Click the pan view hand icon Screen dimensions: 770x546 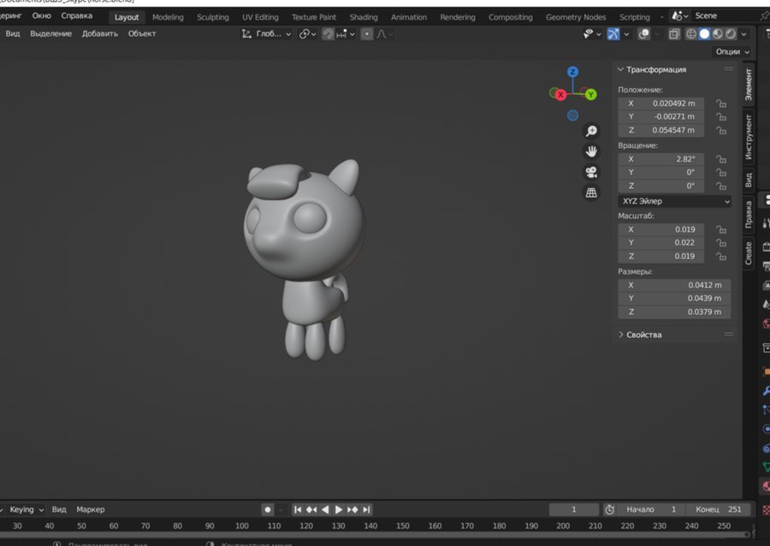[591, 151]
